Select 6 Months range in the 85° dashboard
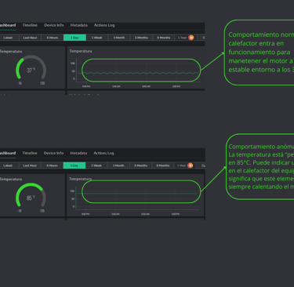 (x=163, y=165)
